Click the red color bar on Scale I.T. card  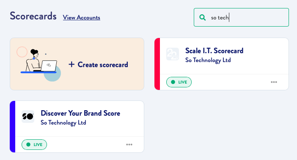[157, 64]
